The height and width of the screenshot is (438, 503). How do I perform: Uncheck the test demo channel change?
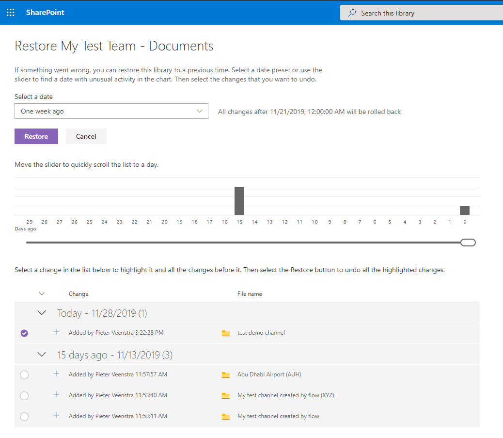click(x=24, y=333)
